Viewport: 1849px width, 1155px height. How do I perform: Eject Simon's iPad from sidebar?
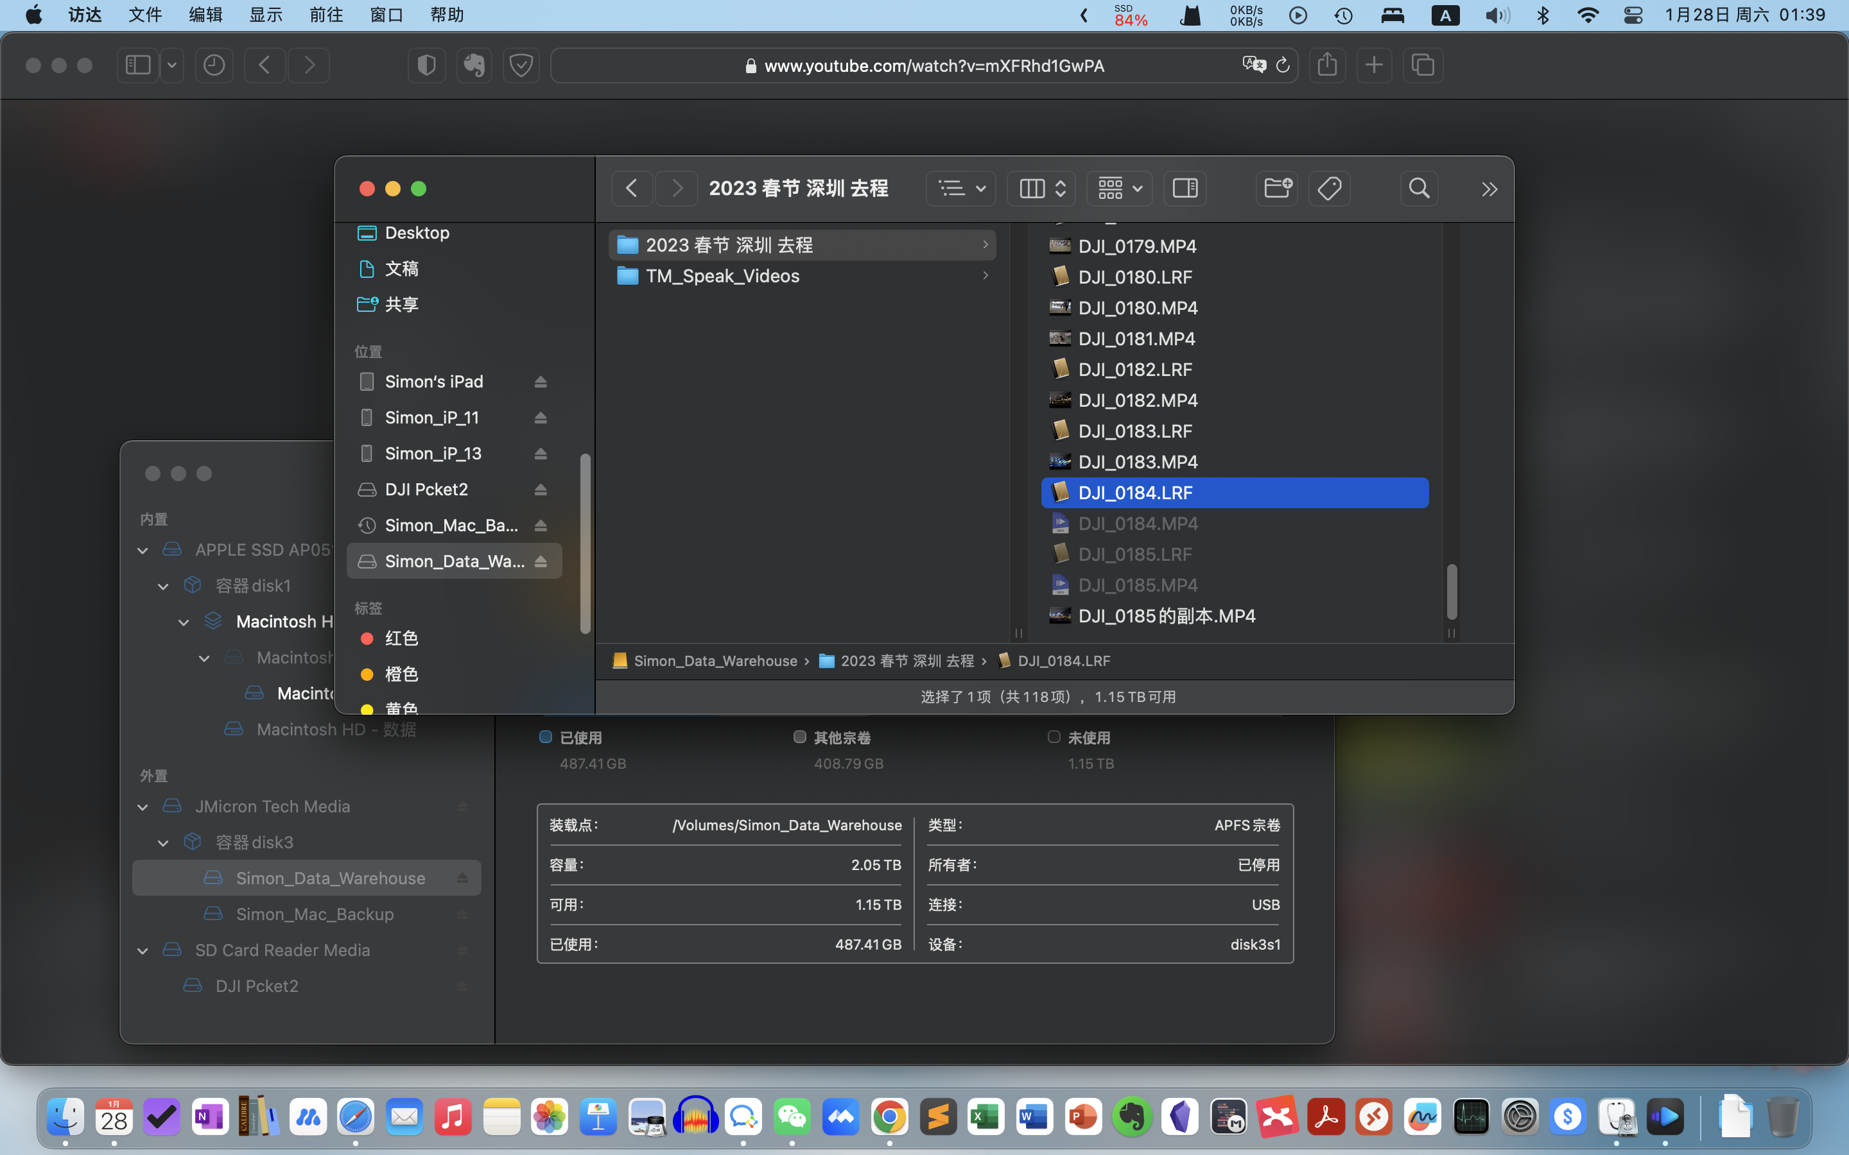click(541, 382)
